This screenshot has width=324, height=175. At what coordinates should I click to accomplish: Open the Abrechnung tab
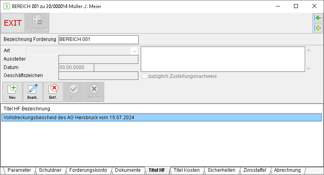(x=287, y=170)
